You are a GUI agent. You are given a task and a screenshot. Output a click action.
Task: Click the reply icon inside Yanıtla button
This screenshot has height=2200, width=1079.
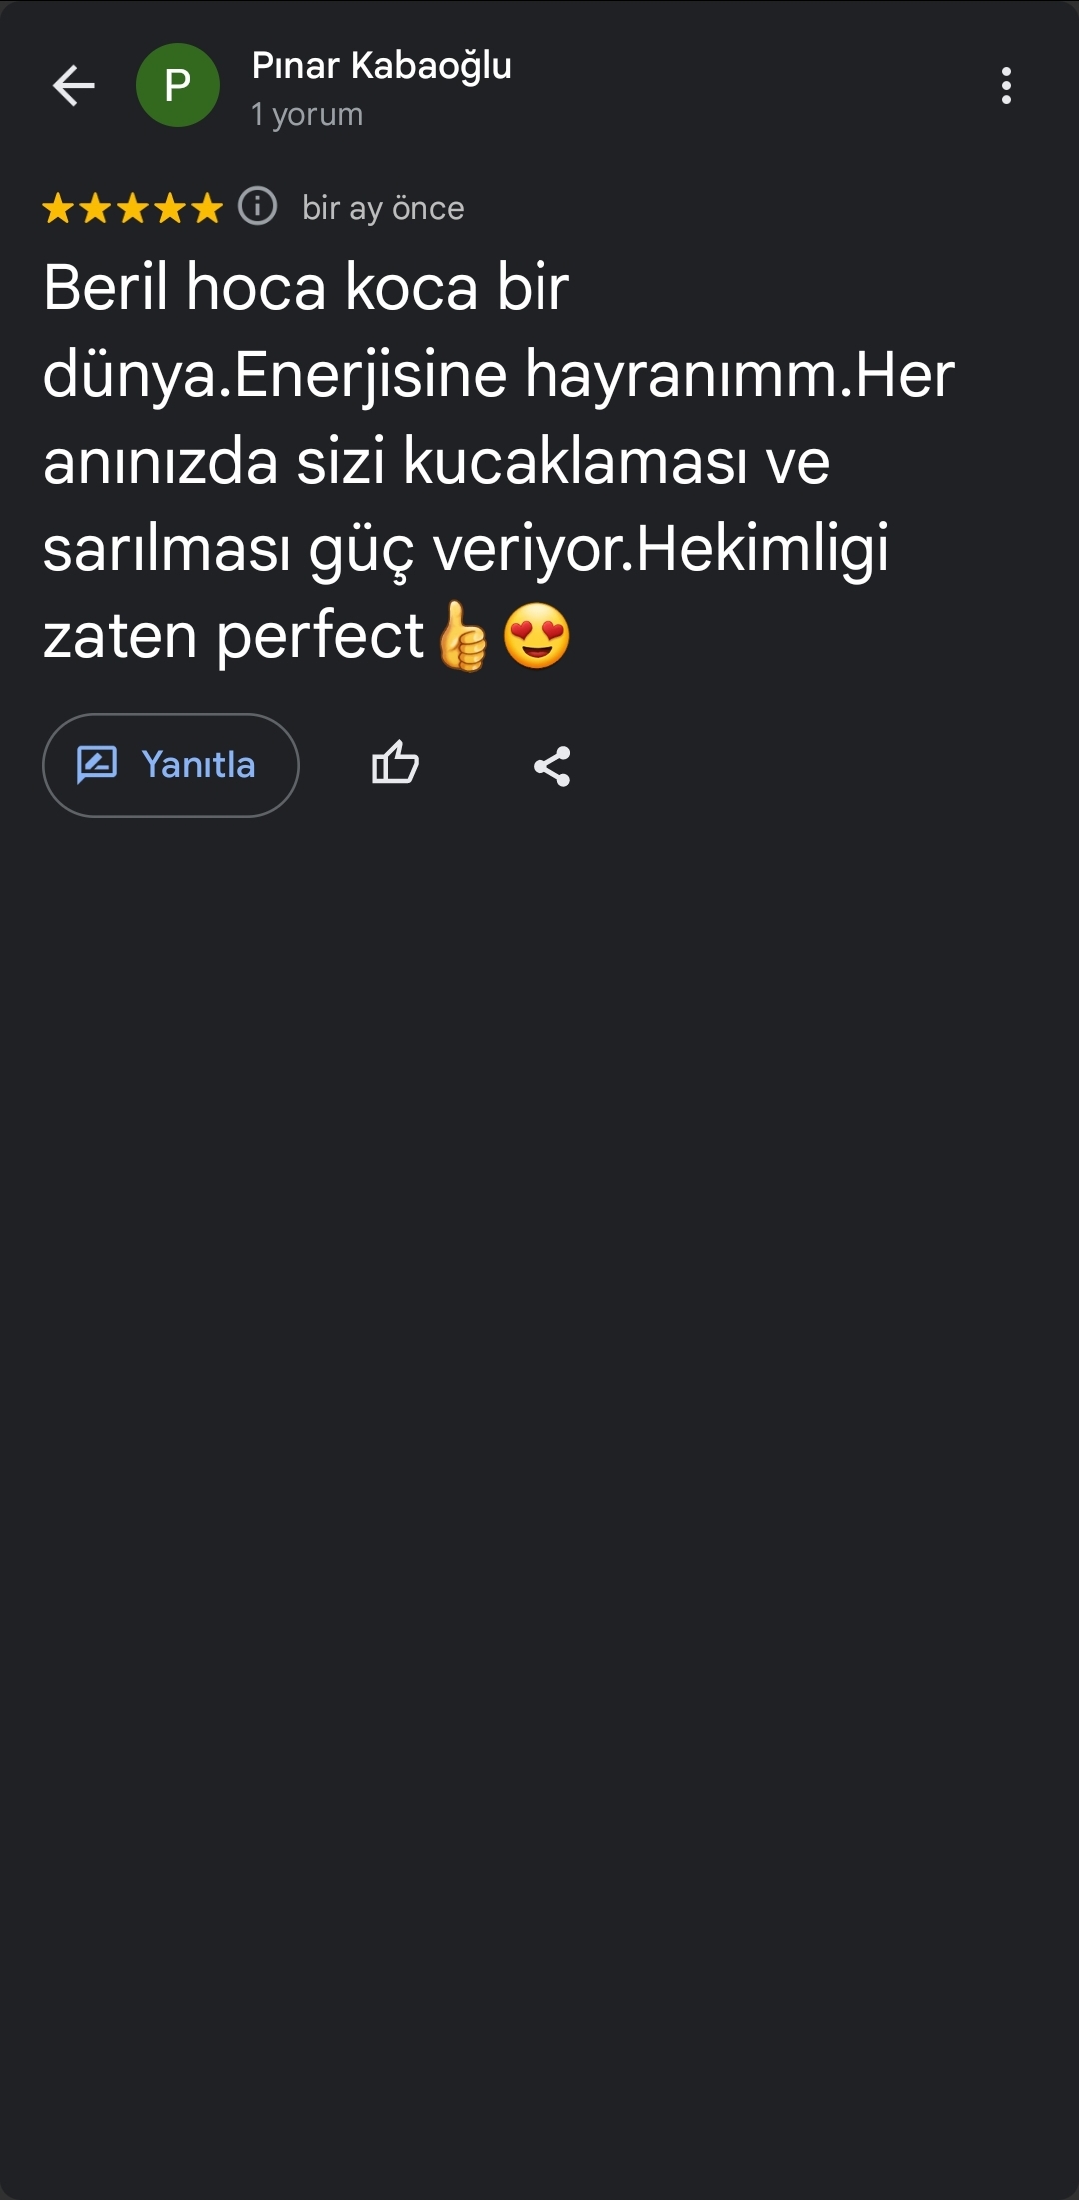click(97, 765)
